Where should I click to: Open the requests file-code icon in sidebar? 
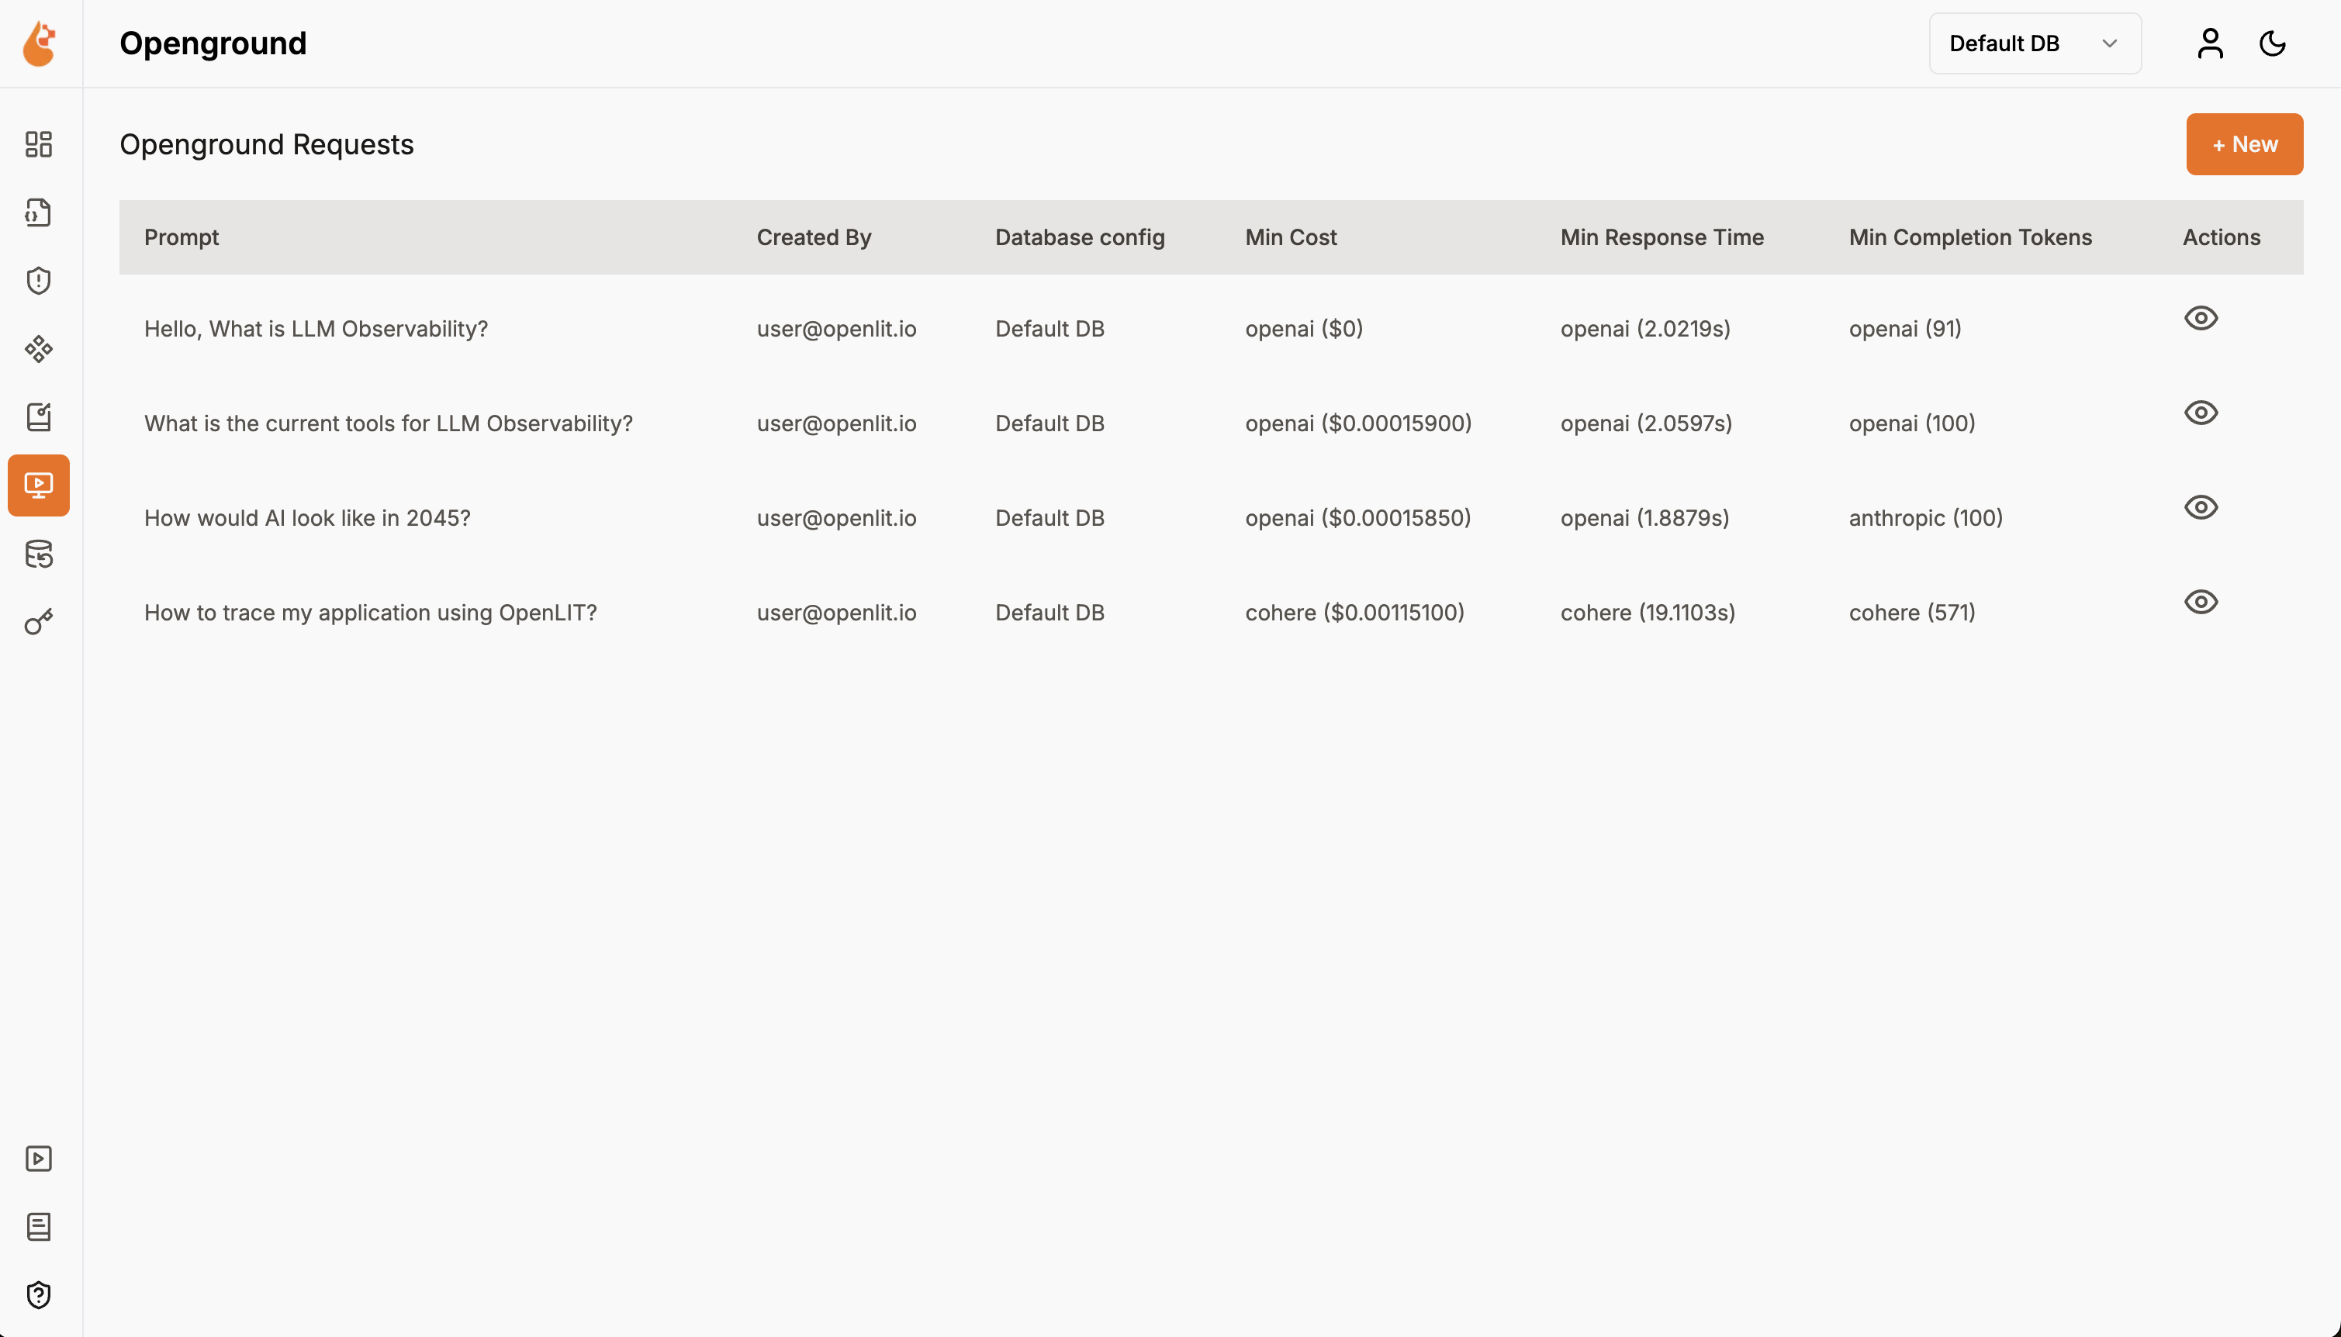click(x=39, y=212)
